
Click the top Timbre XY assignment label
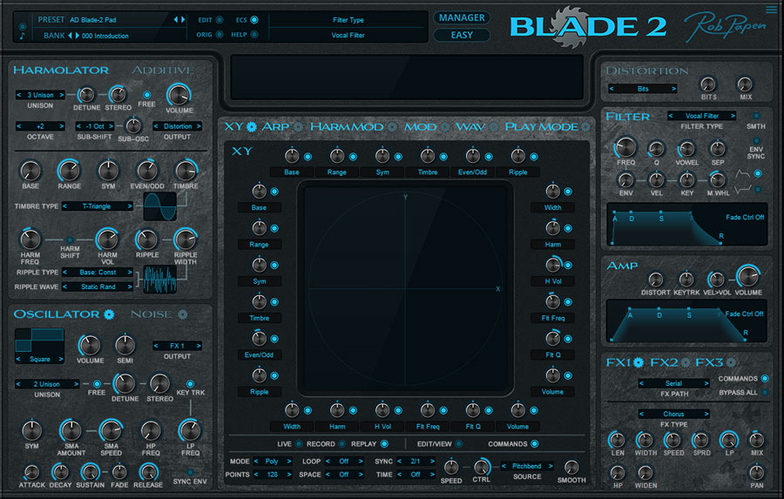[x=428, y=172]
